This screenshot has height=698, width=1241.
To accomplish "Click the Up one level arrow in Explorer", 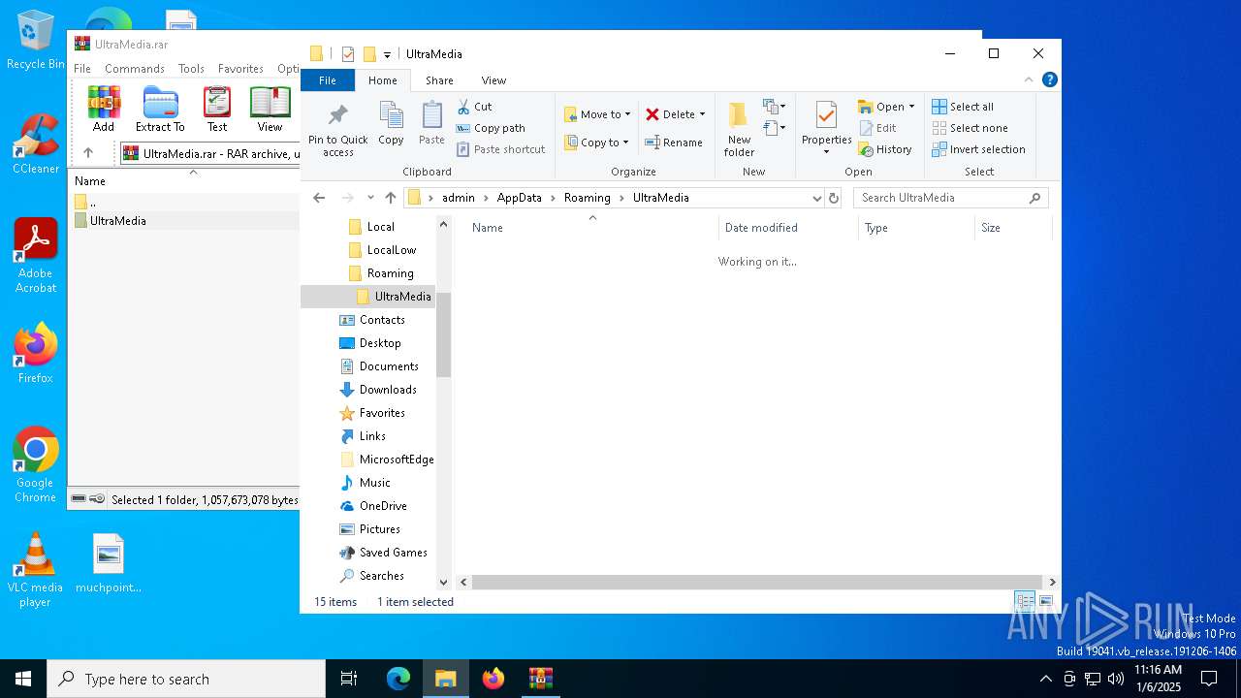I will [x=391, y=198].
